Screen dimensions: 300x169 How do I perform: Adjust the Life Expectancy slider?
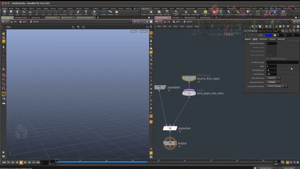pyautogui.click(x=288, y=70)
